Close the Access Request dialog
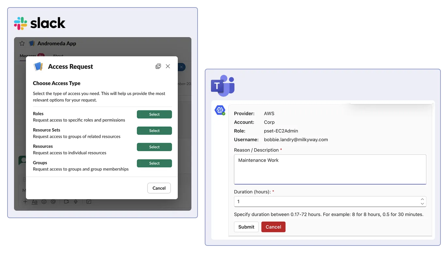448x253 pixels. (x=168, y=66)
